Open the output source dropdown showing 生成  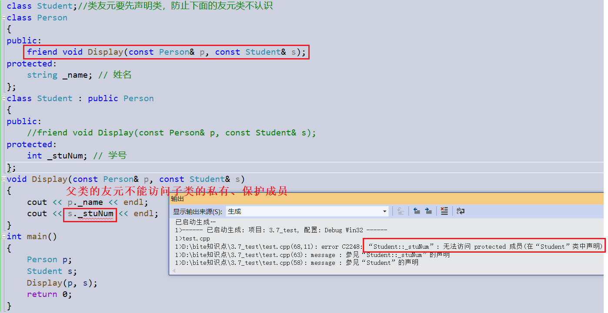(307, 211)
